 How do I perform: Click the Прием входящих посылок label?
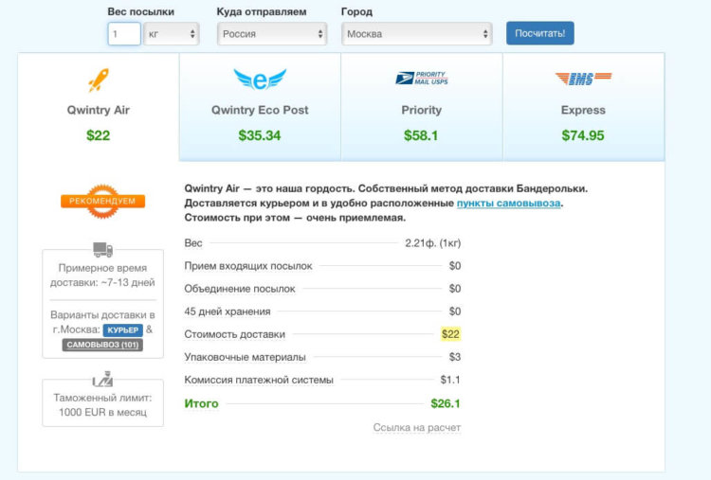tap(248, 266)
